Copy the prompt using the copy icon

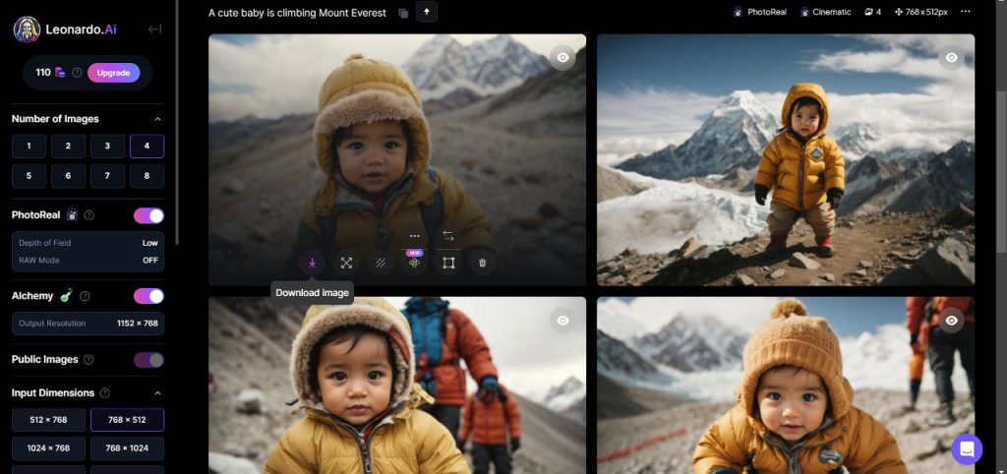[x=403, y=13]
